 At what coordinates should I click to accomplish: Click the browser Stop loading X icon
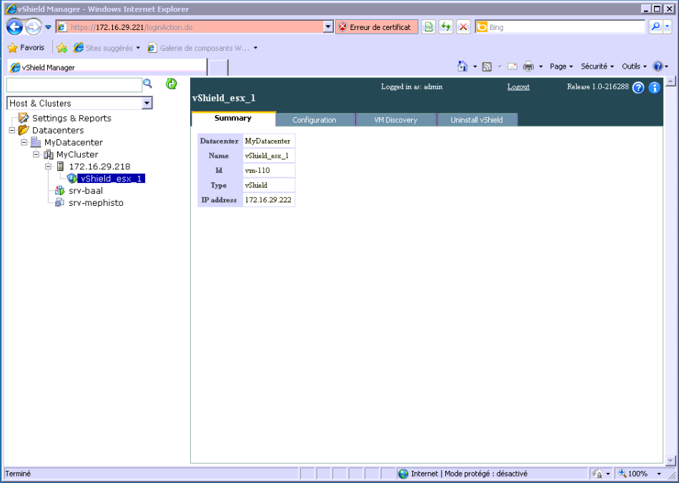463,27
